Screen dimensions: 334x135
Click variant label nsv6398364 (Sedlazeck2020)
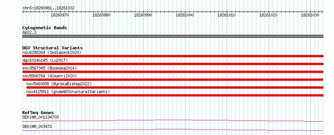tap(52, 52)
